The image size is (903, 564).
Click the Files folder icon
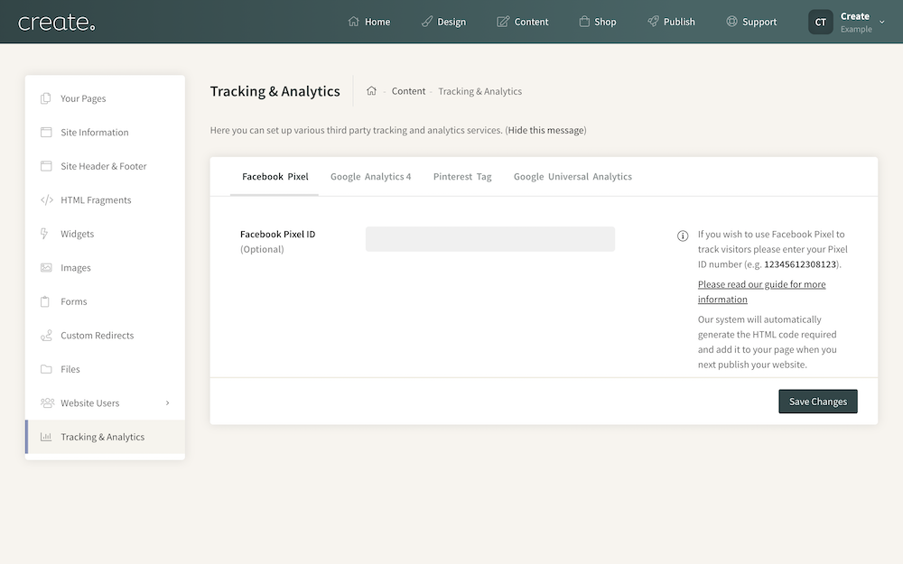[46, 369]
